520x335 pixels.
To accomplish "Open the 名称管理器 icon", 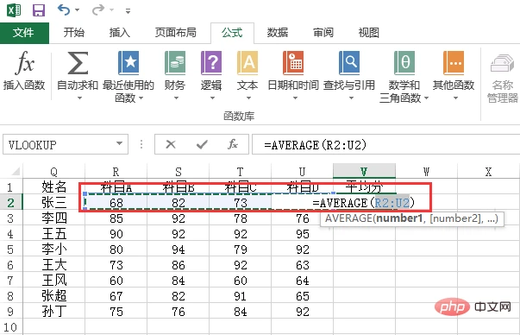I will click(x=502, y=63).
